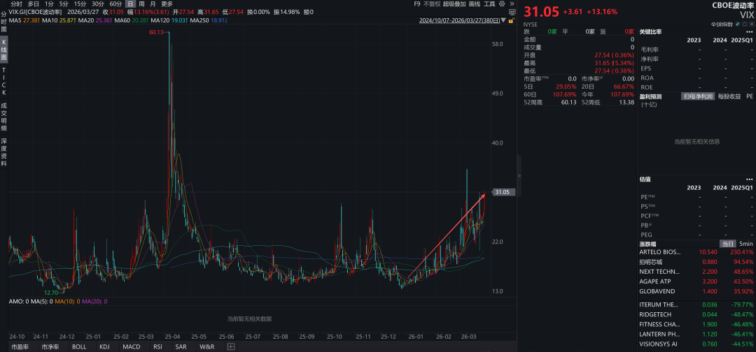
Task: Switch to W&R indicator tab
Action: click(208, 346)
